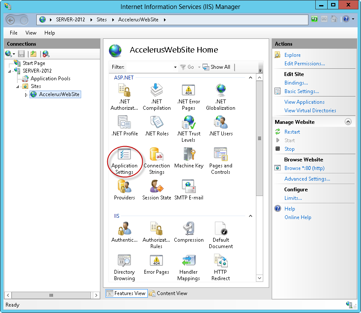
Task: Click the Limits configure link
Action: [x=293, y=198]
